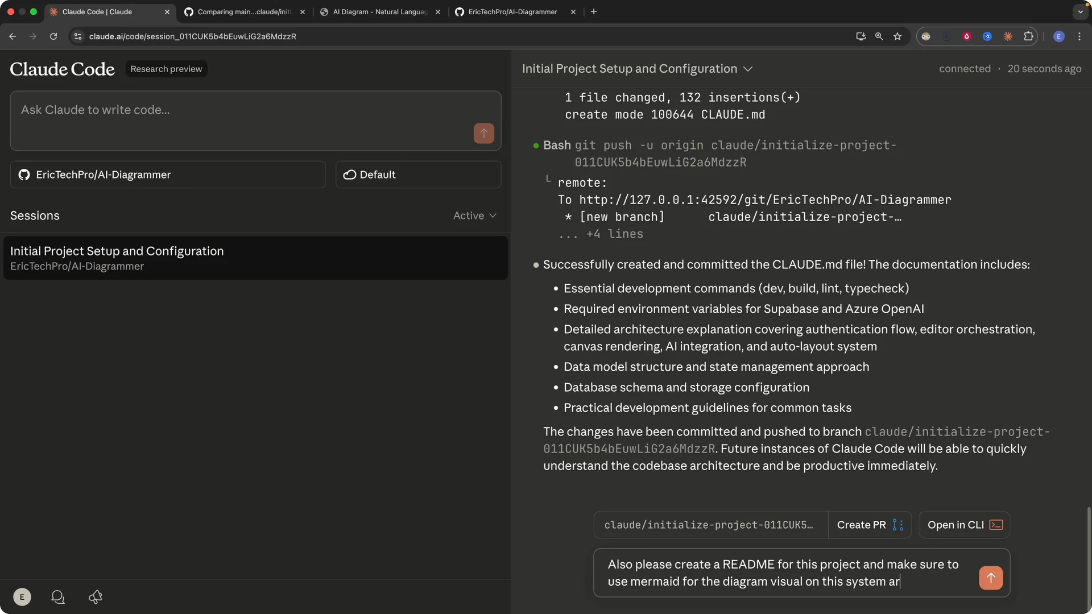The image size is (1092, 614).
Task: Open the EricTechPro/AI-Diagrammer repository selector
Action: (168, 175)
